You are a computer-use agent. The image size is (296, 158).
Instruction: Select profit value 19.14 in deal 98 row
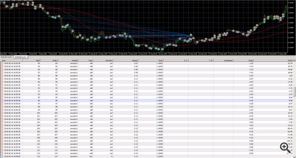290,107
